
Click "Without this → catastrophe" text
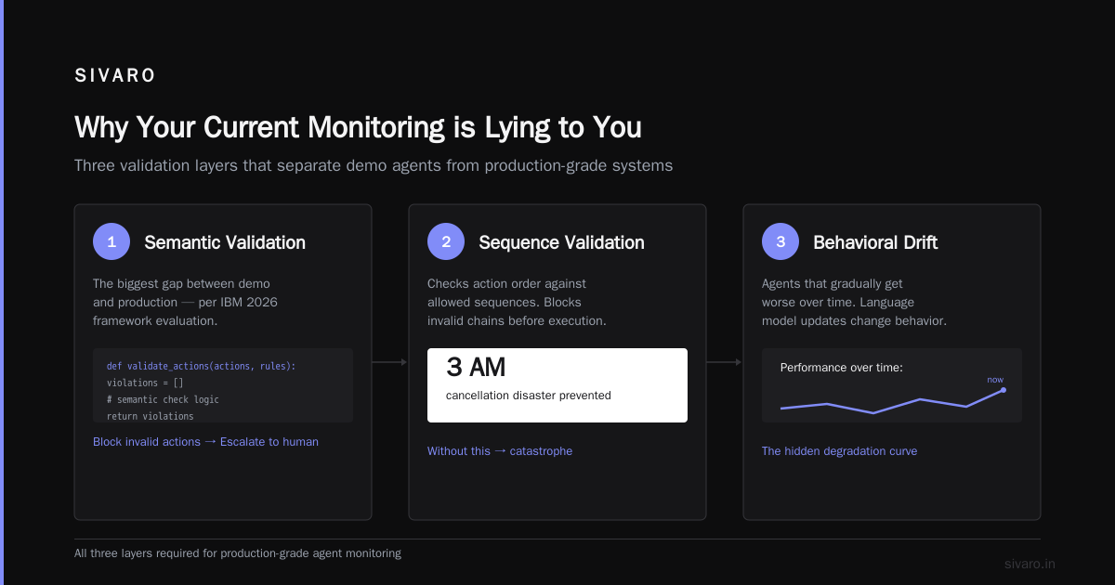pyautogui.click(x=500, y=451)
